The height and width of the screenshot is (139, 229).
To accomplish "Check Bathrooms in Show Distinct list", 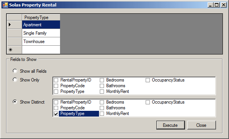I will pos(102,108).
